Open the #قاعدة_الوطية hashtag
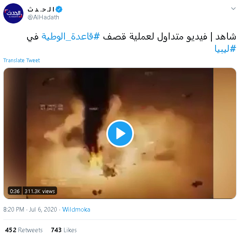 pyautogui.click(x=71, y=37)
